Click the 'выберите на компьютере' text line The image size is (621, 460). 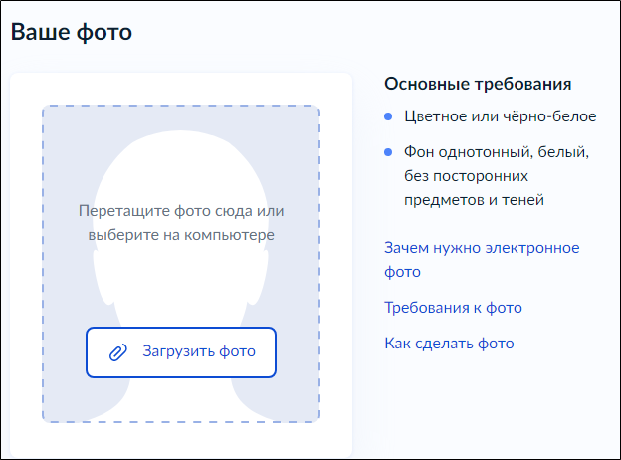coord(180,236)
